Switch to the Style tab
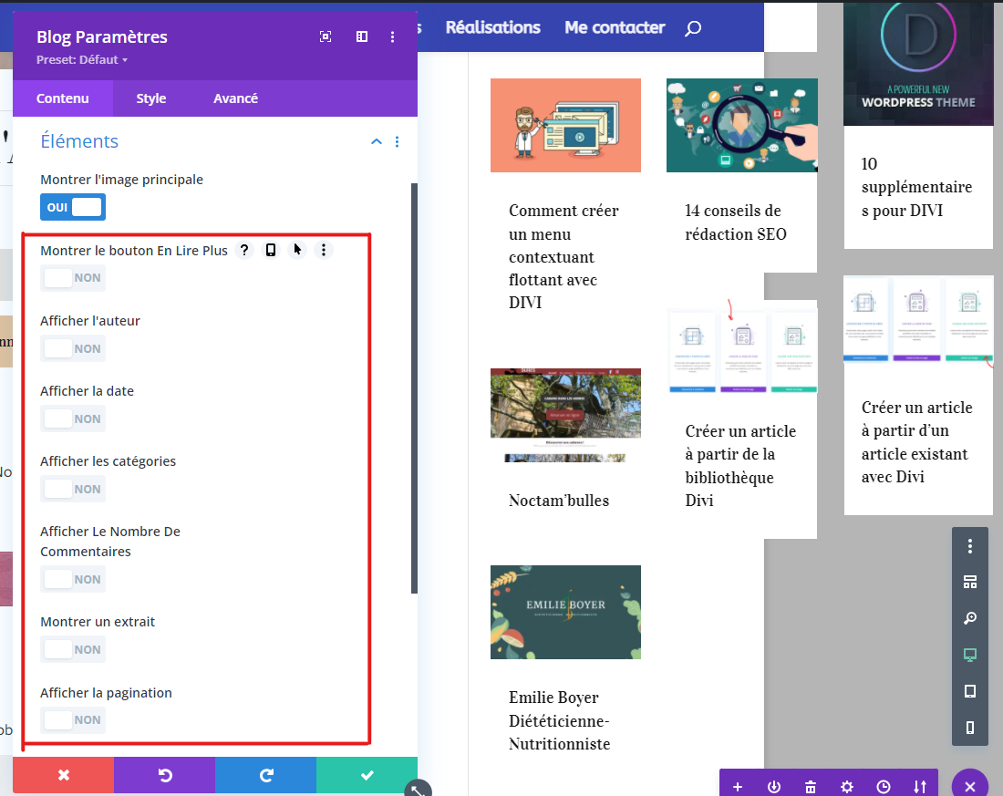Viewport: 1003px width, 796px height. coord(151,98)
